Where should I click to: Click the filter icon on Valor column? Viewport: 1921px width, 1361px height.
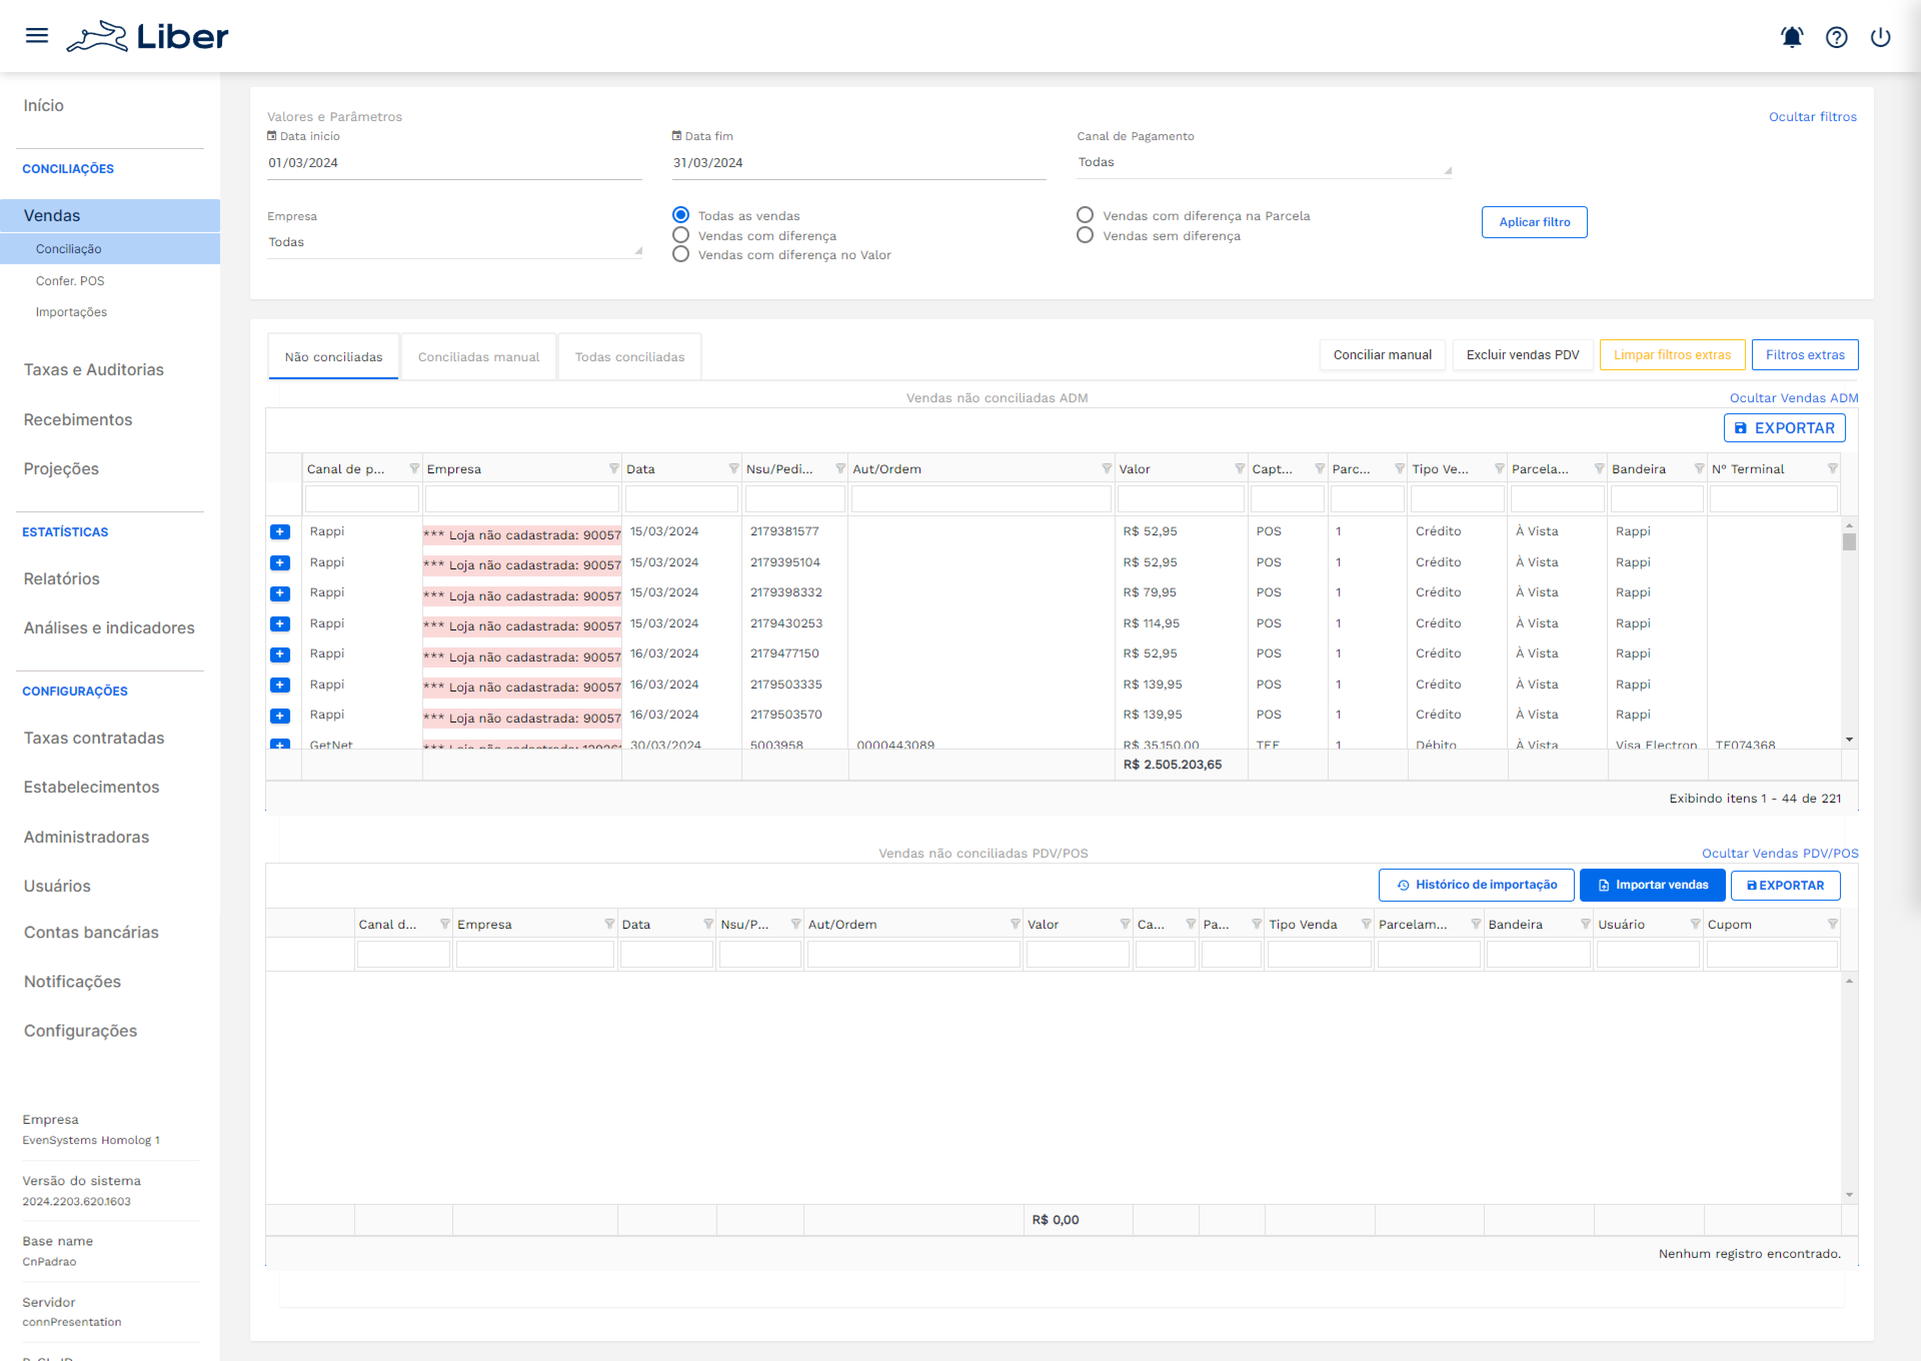(1239, 468)
